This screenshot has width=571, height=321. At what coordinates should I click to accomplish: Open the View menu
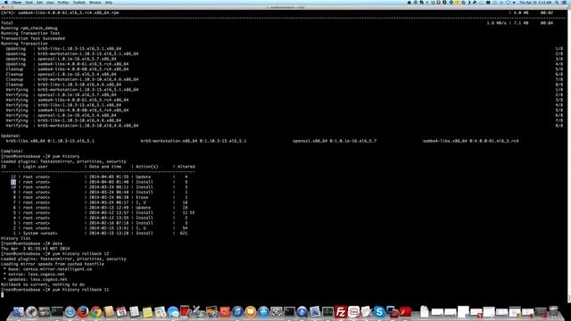click(50, 2)
